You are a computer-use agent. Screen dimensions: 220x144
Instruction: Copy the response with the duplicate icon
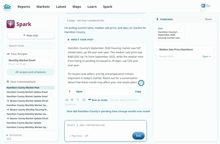78,100
